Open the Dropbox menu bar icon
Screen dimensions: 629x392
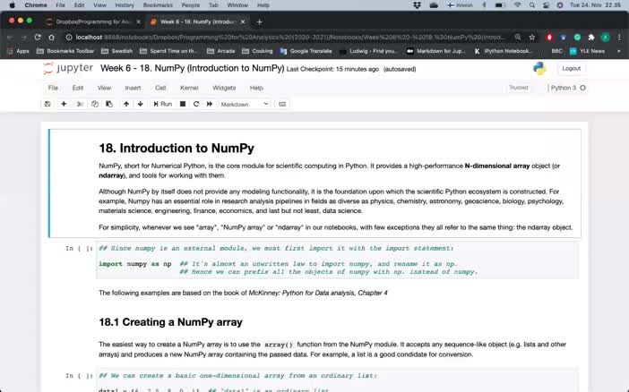coord(418,5)
